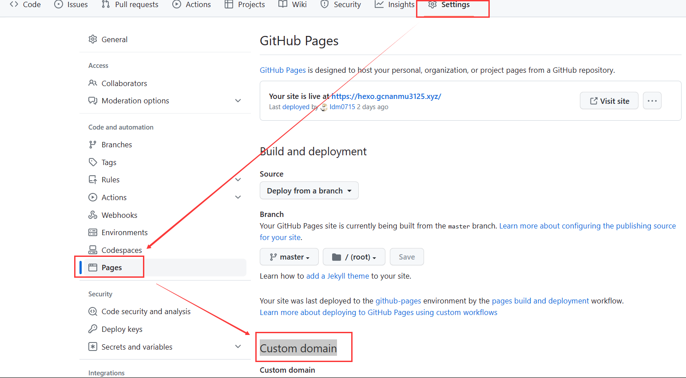Click the Custom domain section heading
This screenshot has height=378, width=686.
coord(298,348)
